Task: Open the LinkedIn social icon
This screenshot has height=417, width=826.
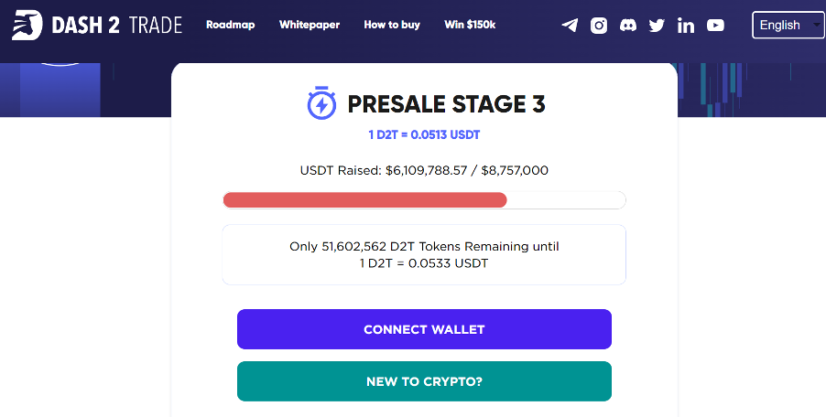Action: click(x=686, y=25)
